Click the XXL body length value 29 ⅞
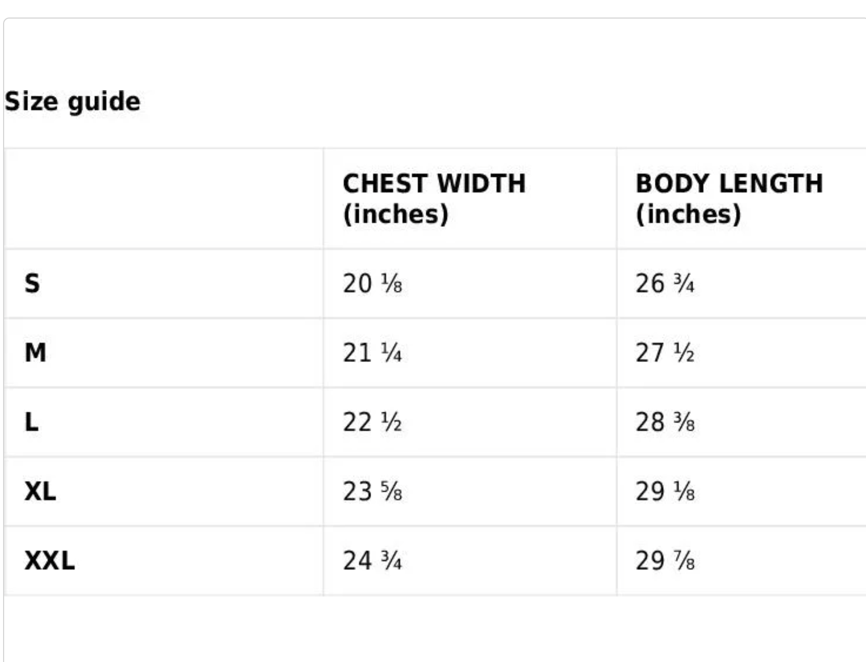Viewport: 866px width, 662px height. pyautogui.click(x=665, y=560)
